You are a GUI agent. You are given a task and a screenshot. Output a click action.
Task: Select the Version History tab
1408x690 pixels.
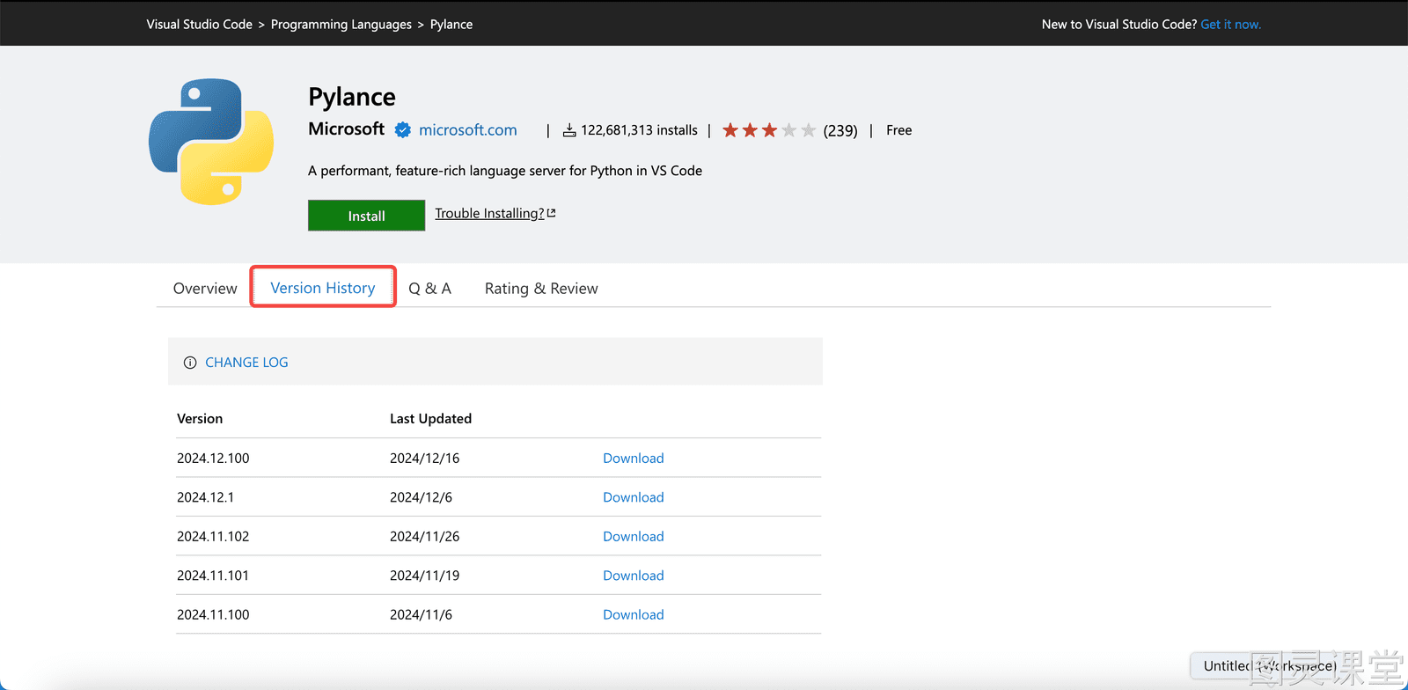pos(323,288)
